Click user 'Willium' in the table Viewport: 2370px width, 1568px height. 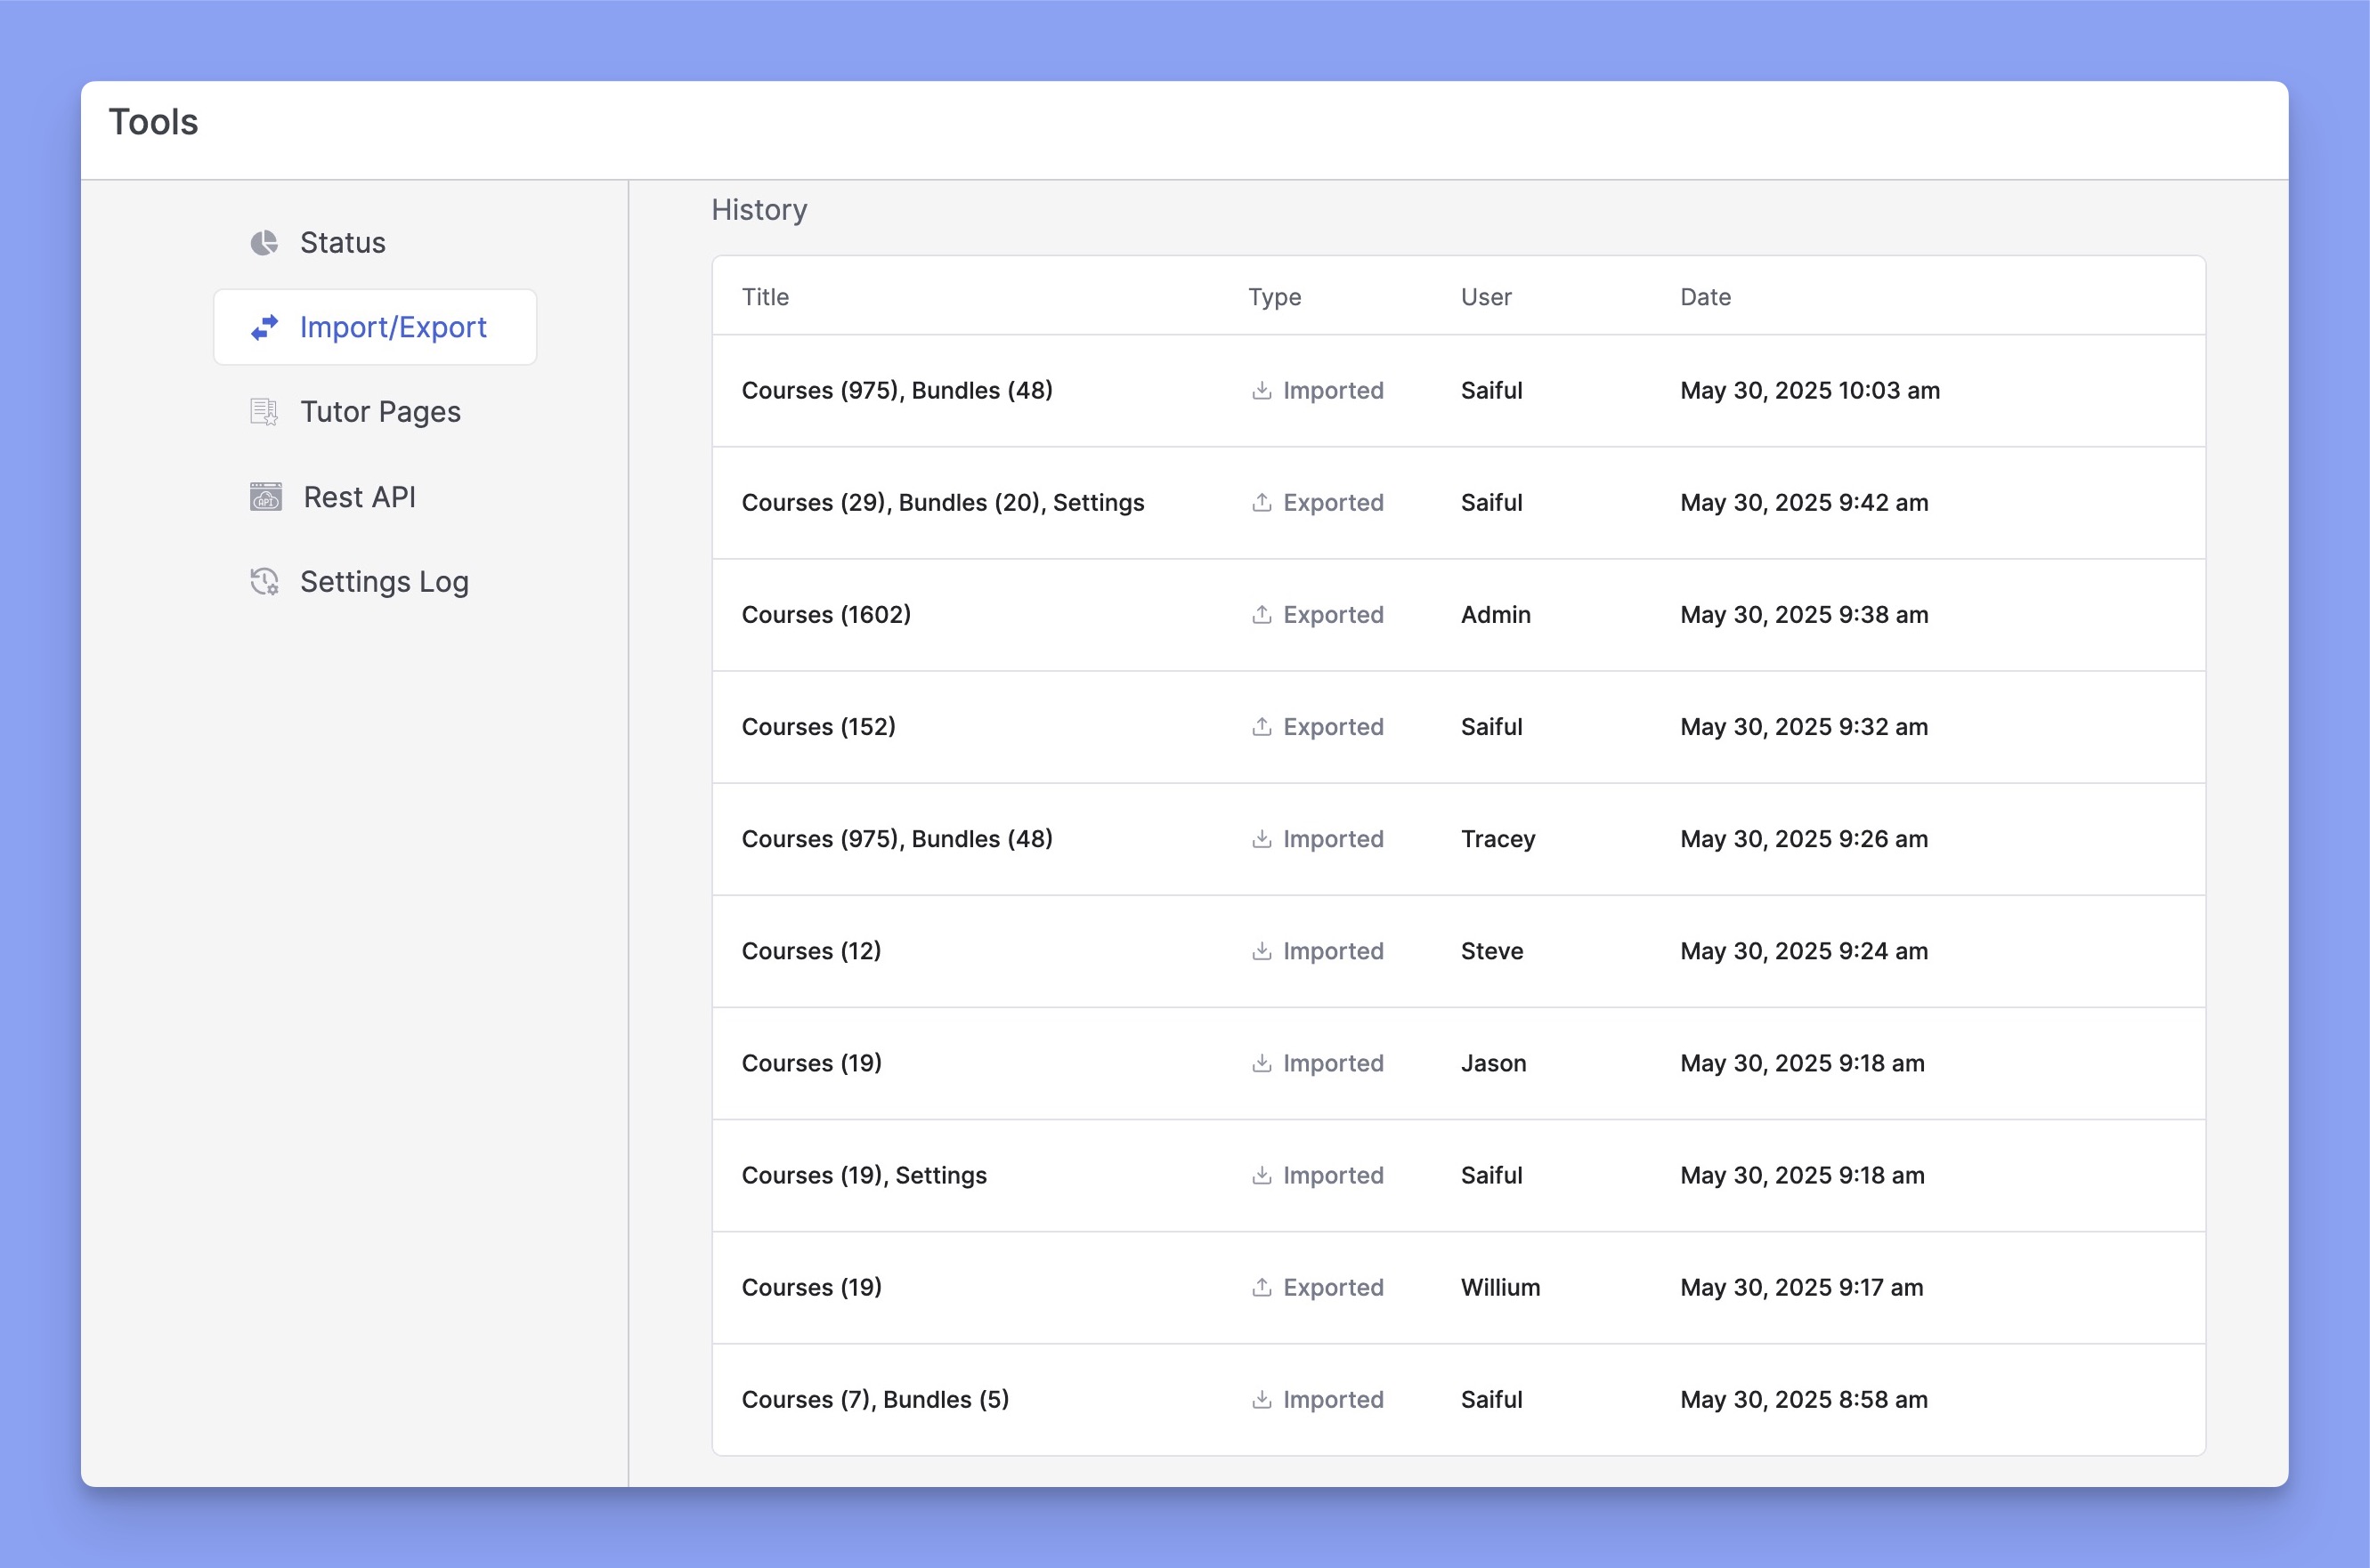pyautogui.click(x=1501, y=1286)
